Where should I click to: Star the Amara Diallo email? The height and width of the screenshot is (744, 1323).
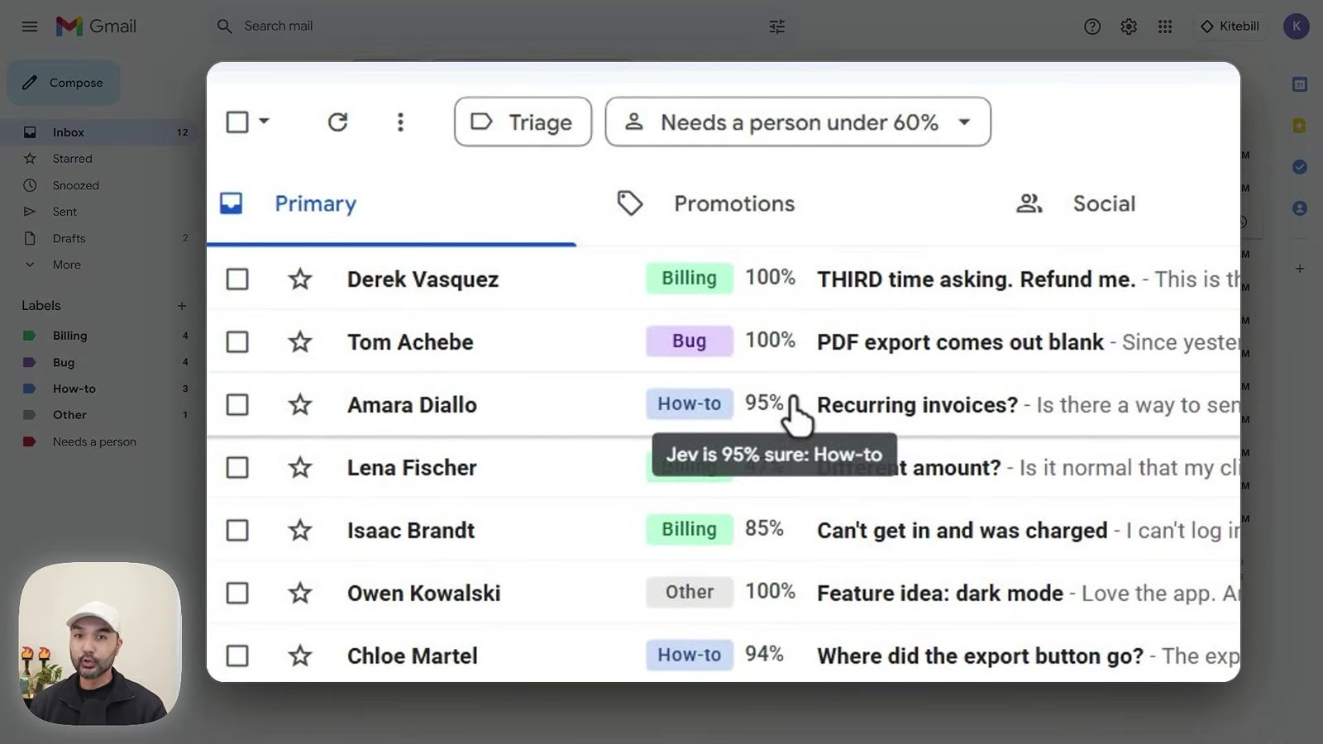pos(300,404)
